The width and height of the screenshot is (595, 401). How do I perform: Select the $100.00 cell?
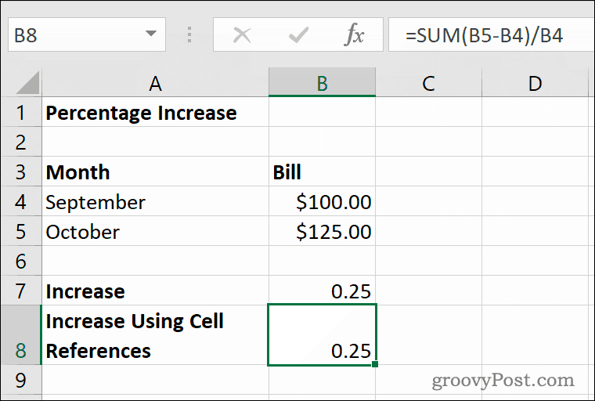point(322,201)
